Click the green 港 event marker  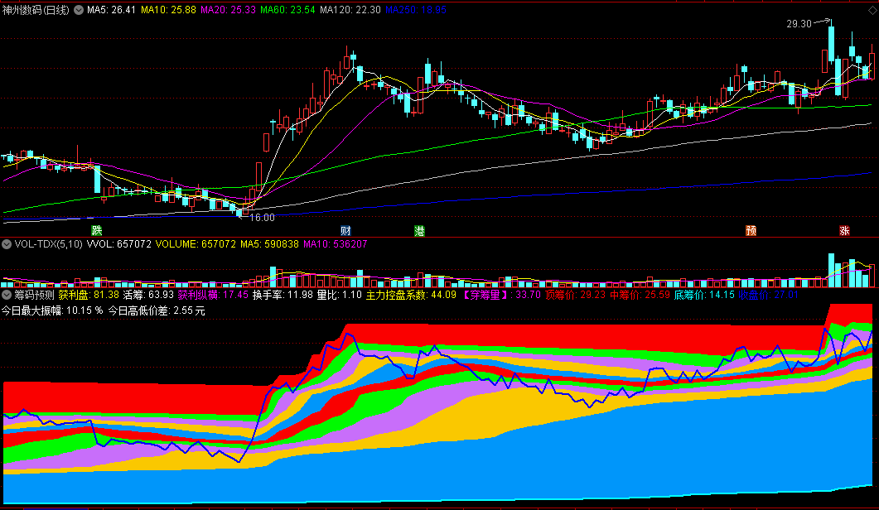419,230
